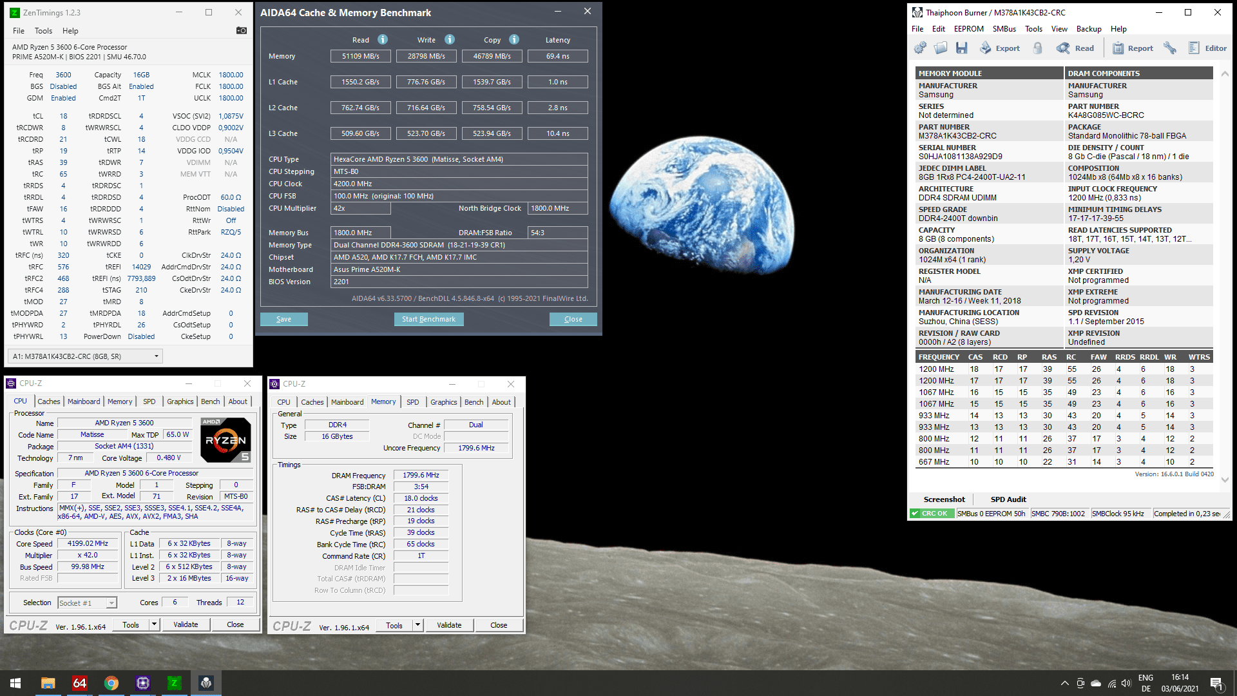This screenshot has width=1237, height=696.
Task: Click the open file folder icon in Thaiphoon Burner
Action: [x=941, y=48]
